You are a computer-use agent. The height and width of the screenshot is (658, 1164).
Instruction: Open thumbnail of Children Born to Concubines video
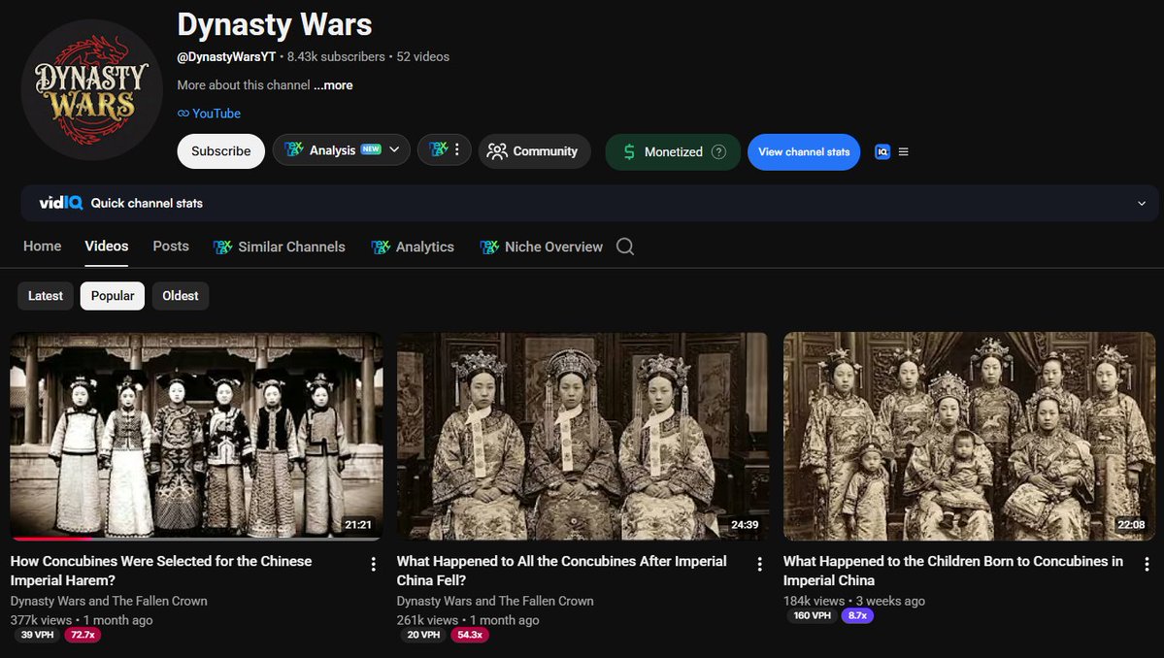969,436
